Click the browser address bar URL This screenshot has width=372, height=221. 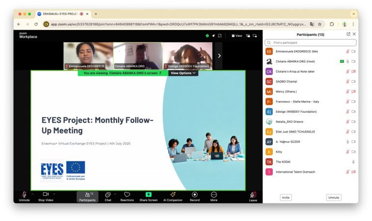(x=178, y=24)
